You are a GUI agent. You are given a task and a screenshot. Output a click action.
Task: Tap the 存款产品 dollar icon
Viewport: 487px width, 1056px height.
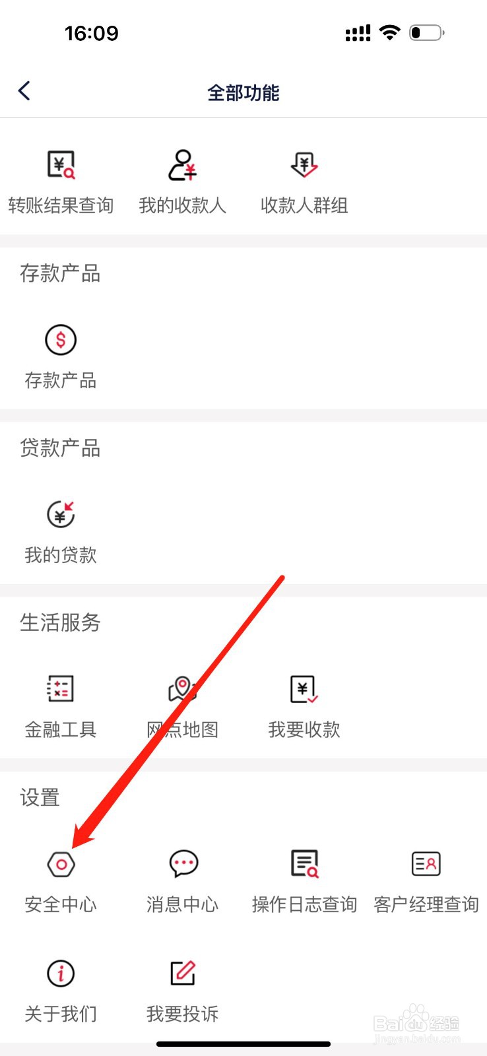pyautogui.click(x=61, y=340)
